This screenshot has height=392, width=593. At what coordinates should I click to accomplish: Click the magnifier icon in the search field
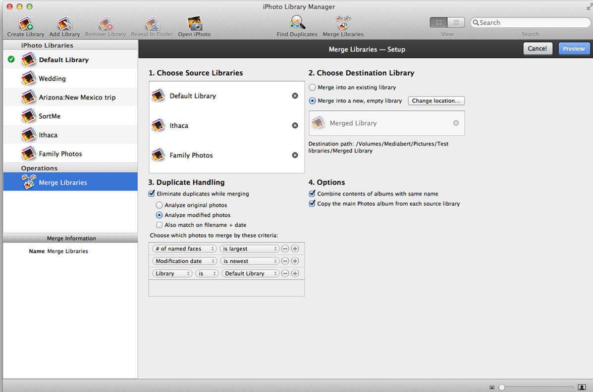click(476, 23)
